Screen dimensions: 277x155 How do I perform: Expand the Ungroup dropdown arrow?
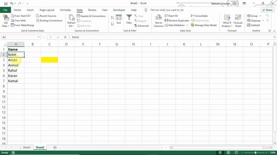263,21
